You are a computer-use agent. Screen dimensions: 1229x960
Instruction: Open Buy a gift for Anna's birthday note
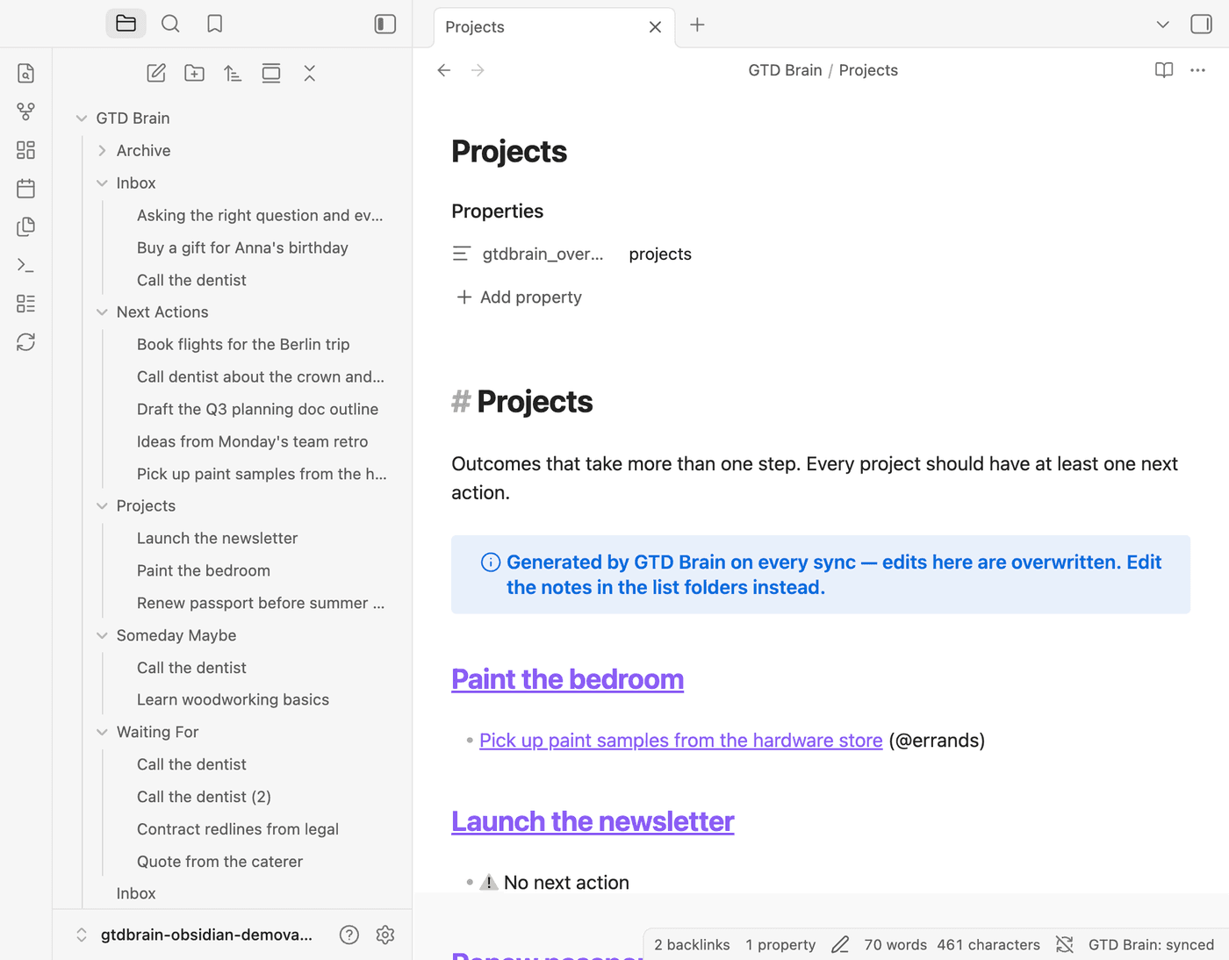(x=242, y=248)
